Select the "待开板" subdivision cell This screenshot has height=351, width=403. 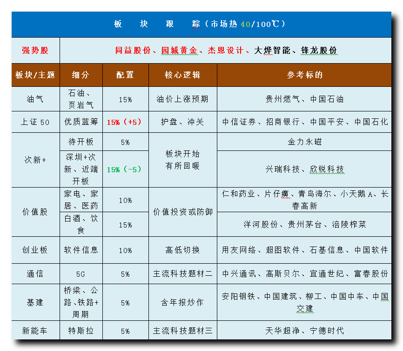[81, 142]
